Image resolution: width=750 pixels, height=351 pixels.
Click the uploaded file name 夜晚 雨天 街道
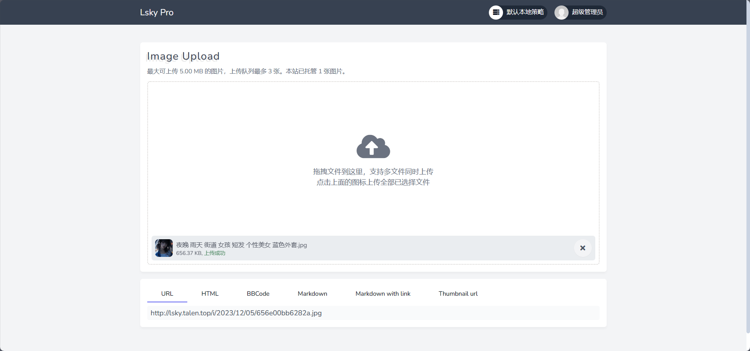[241, 245]
